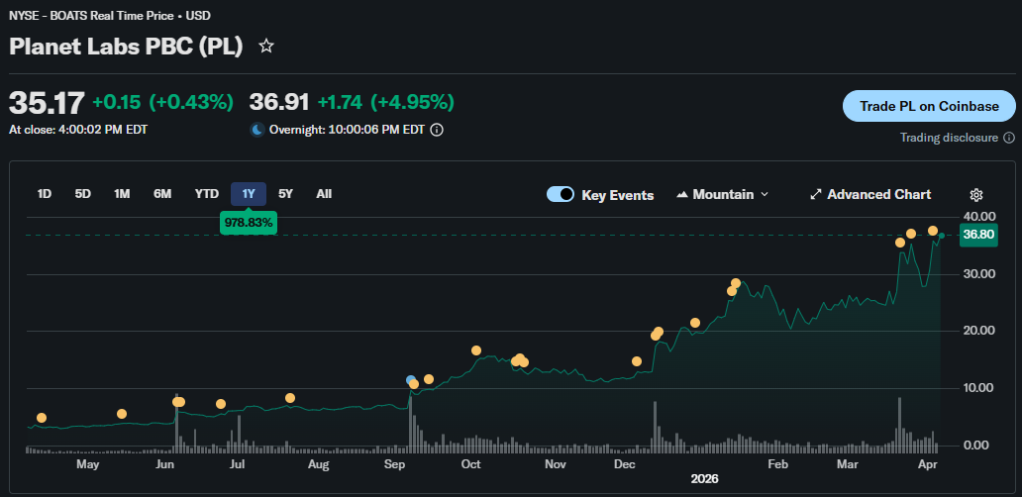The height and width of the screenshot is (497, 1022).
Task: Select the 1Y range tab
Action: tap(249, 194)
